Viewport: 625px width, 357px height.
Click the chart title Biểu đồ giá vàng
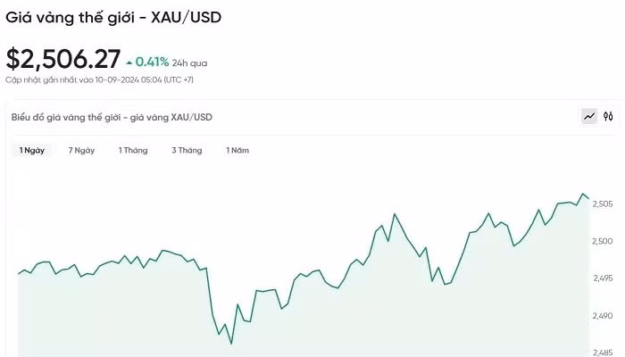click(112, 117)
